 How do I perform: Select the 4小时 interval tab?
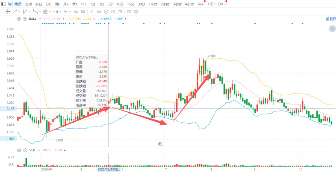[189, 4]
